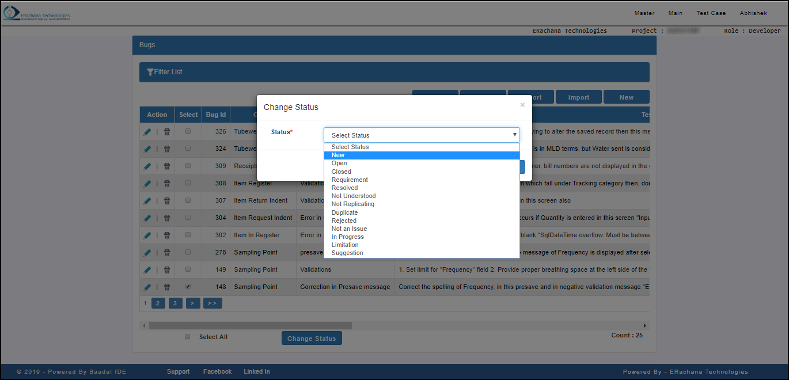Tick the checkbox for bug 326
Image resolution: width=789 pixels, height=380 pixels.
click(188, 131)
